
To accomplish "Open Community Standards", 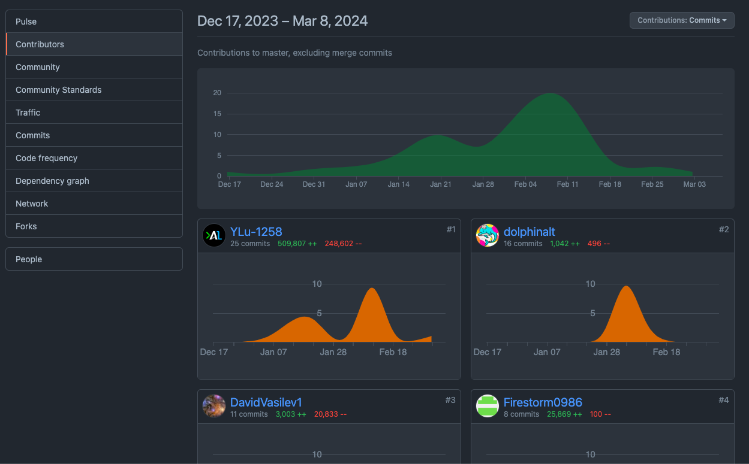I will pos(94,90).
